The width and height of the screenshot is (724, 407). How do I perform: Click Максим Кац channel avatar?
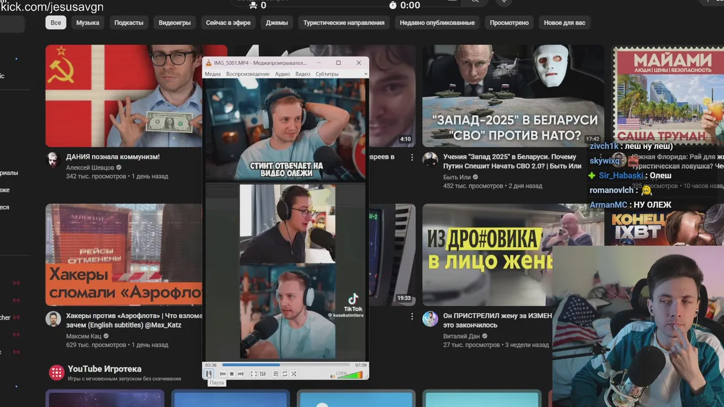click(53, 318)
